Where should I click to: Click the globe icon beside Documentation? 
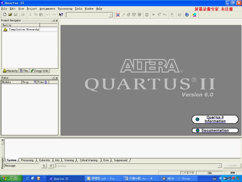tap(198, 130)
